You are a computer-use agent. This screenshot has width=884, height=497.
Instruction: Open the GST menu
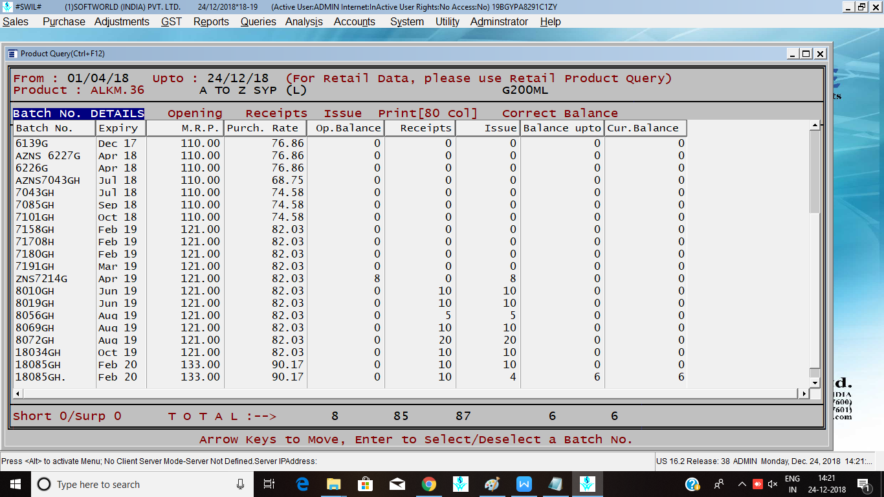coord(171,21)
